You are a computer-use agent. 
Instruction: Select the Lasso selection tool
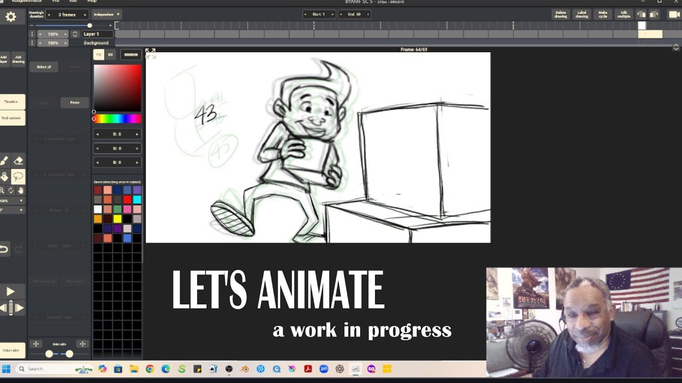[x=18, y=177]
